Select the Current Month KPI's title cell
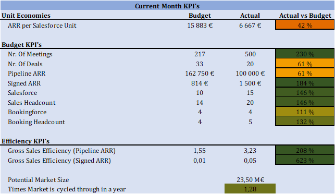The image size is (335, 194). (x=167, y=6)
